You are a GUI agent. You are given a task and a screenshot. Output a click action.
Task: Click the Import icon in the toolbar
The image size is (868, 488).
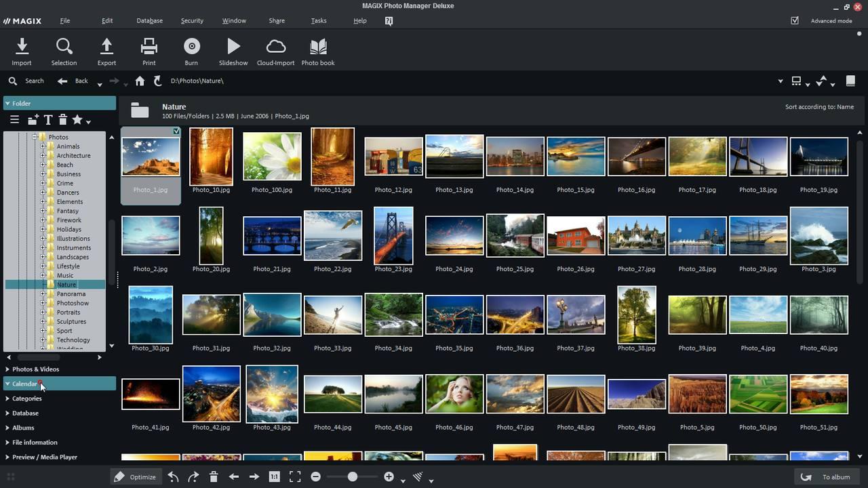[22, 52]
